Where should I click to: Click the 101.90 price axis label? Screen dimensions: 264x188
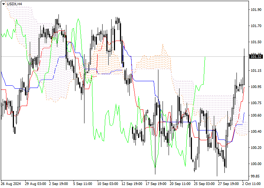256,10
